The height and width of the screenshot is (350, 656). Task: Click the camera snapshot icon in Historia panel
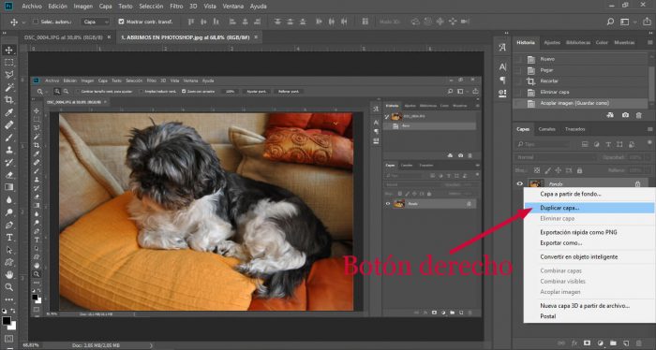pos(625,115)
